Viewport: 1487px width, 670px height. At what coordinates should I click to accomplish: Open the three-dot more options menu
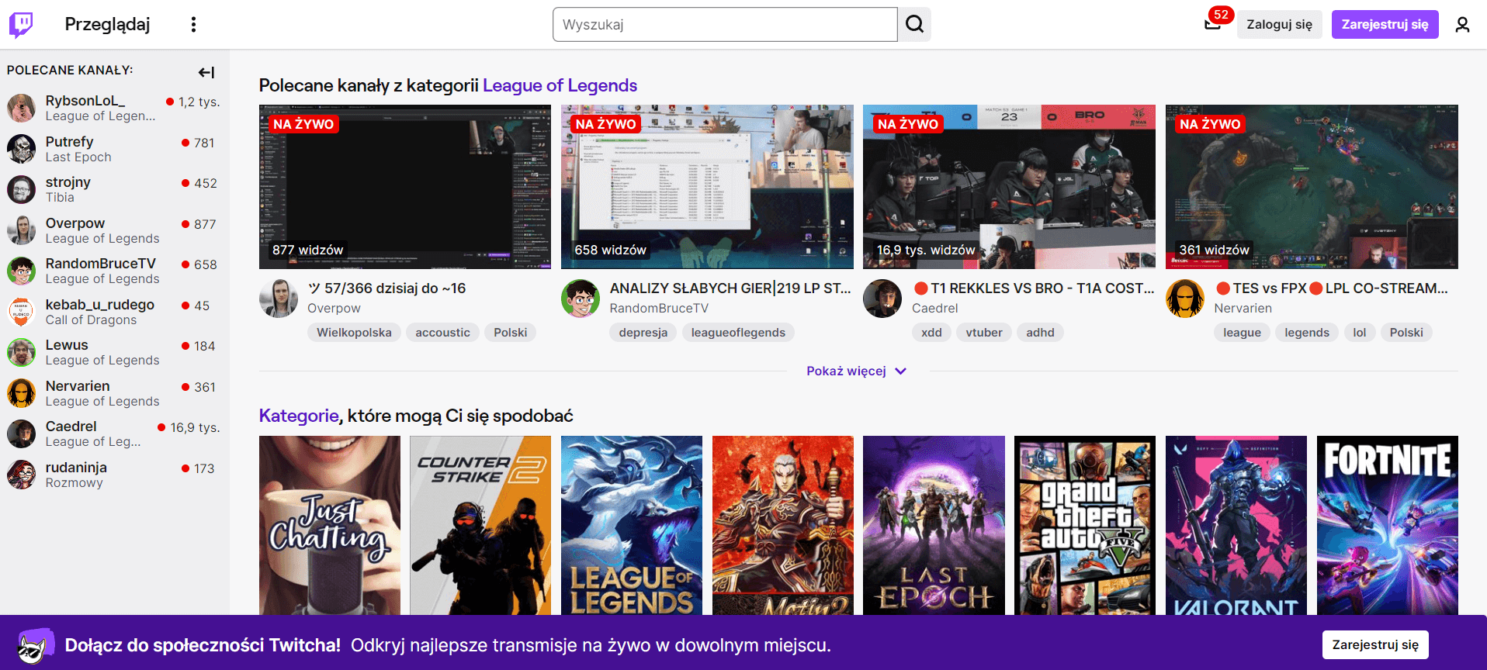pos(193,24)
